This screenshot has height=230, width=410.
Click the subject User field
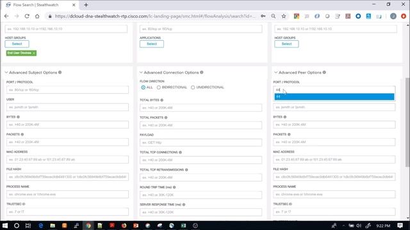67,107
